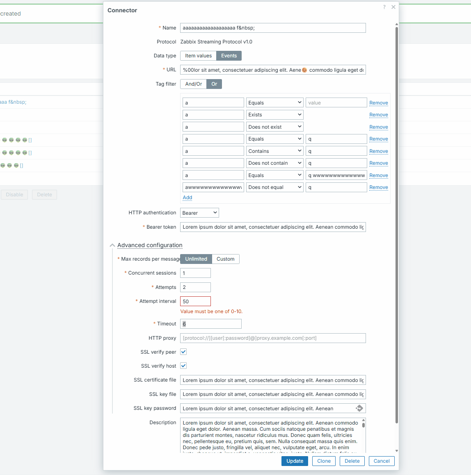This screenshot has width=471, height=475.
Task: Remove the 'Exists' tag filter row
Action: click(x=378, y=115)
